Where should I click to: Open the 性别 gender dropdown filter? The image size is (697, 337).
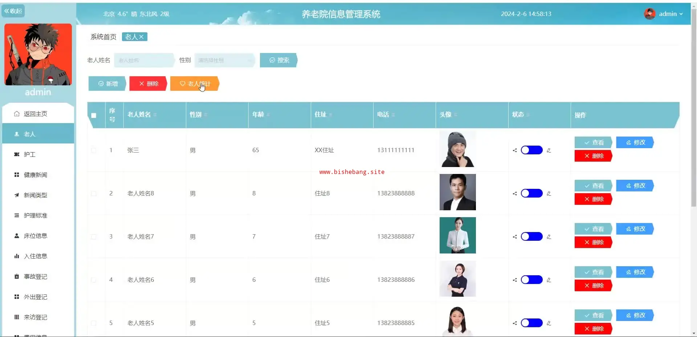(224, 60)
